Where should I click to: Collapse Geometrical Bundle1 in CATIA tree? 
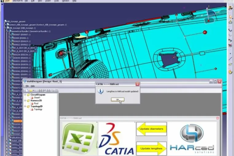7,31
